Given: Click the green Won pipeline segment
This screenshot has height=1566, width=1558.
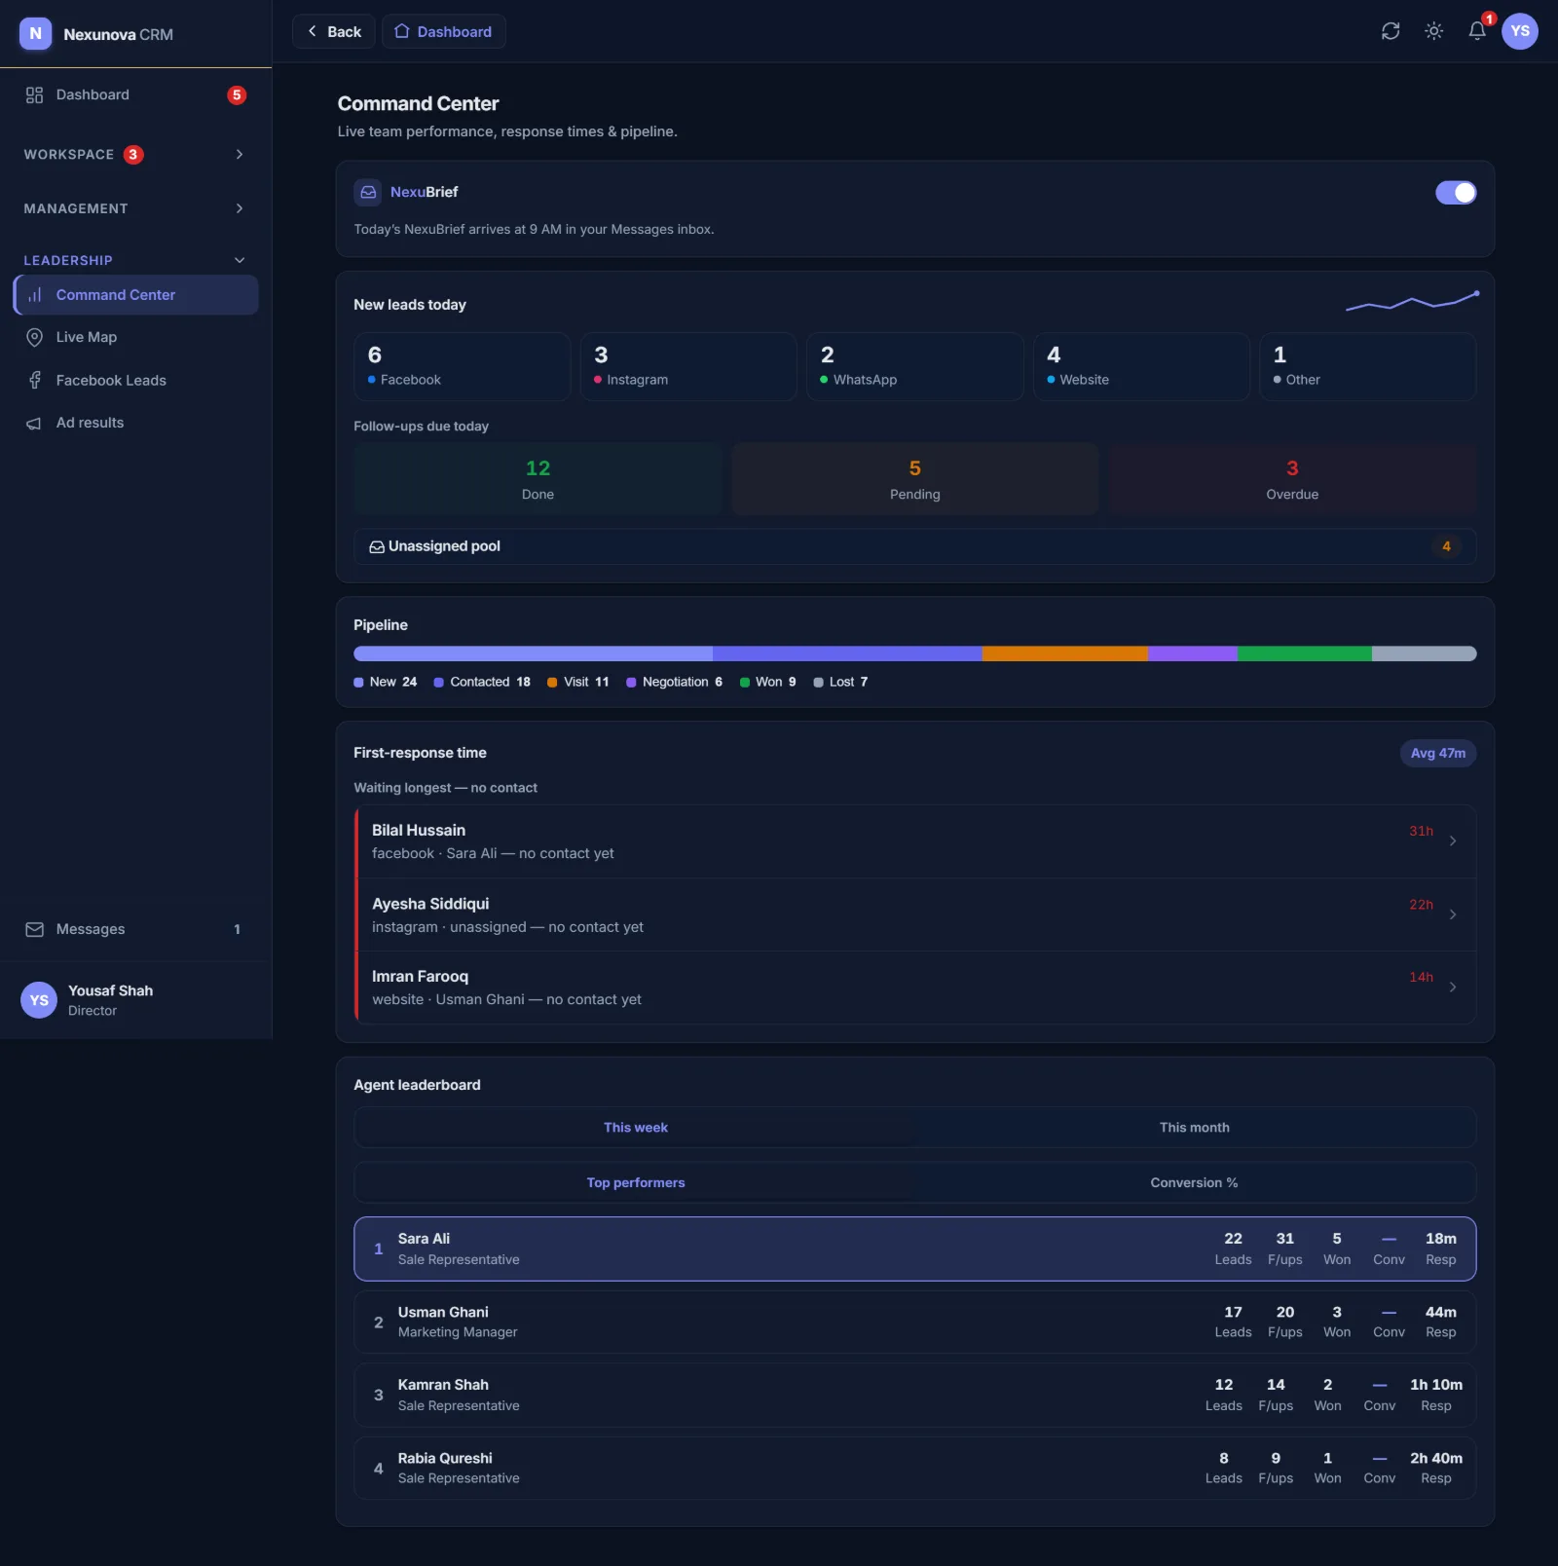Looking at the screenshot, I should click(1305, 653).
